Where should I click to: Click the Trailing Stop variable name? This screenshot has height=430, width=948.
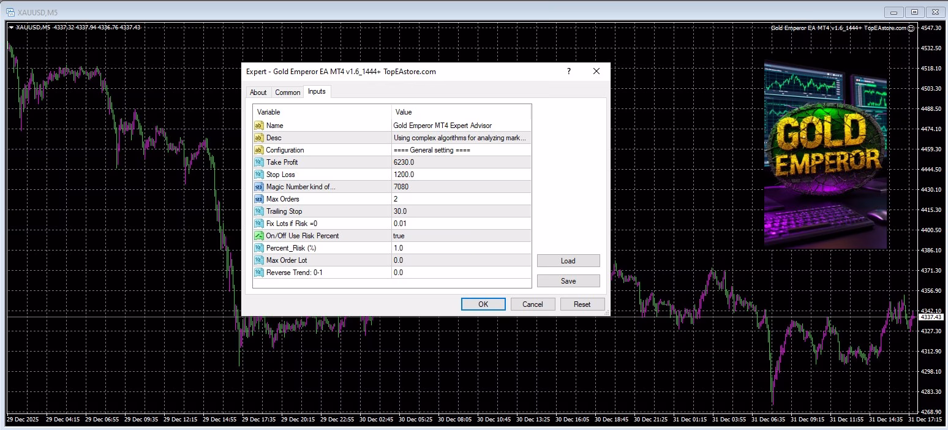[284, 211]
